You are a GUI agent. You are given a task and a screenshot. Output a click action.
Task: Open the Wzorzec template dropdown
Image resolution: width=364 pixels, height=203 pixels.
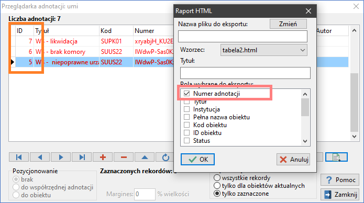coord(264,50)
